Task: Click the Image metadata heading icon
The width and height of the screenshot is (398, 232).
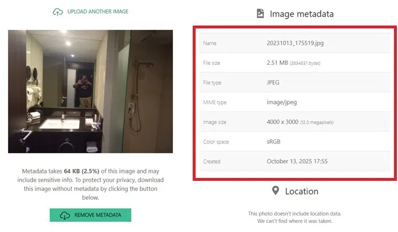Action: [260, 13]
